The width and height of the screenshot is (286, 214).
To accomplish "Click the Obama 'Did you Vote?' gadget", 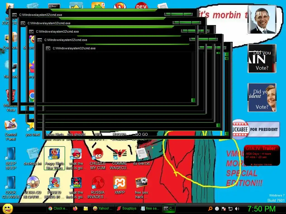I will (262, 20).
